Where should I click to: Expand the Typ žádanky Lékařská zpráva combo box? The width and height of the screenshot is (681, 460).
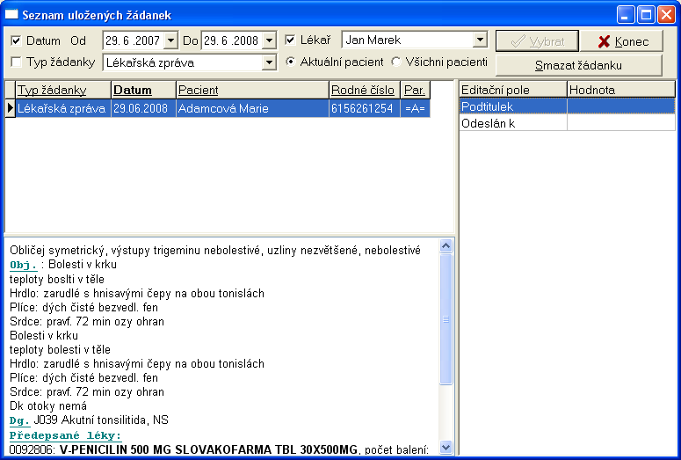coord(269,62)
